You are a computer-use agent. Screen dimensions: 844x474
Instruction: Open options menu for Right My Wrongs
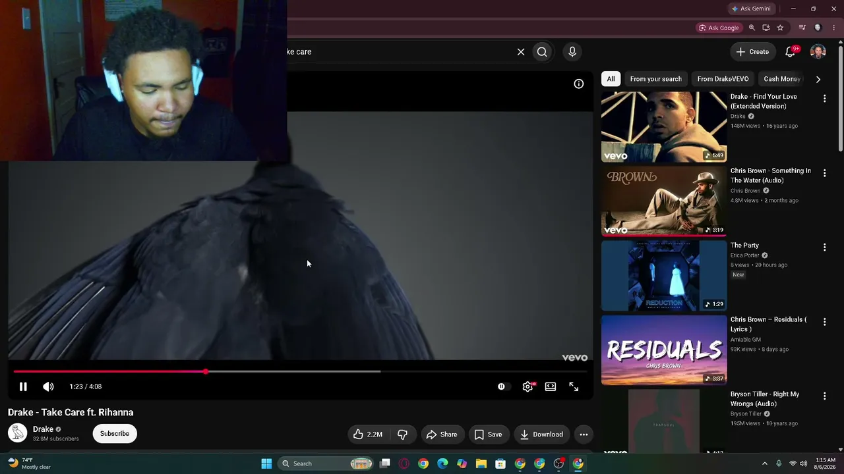pyautogui.click(x=824, y=396)
